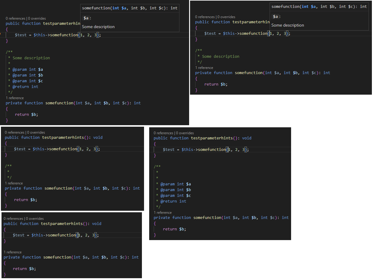The image size is (374, 280).
Task: Click green "Some description" comment in the top-right docblock
Action: coord(221,56)
